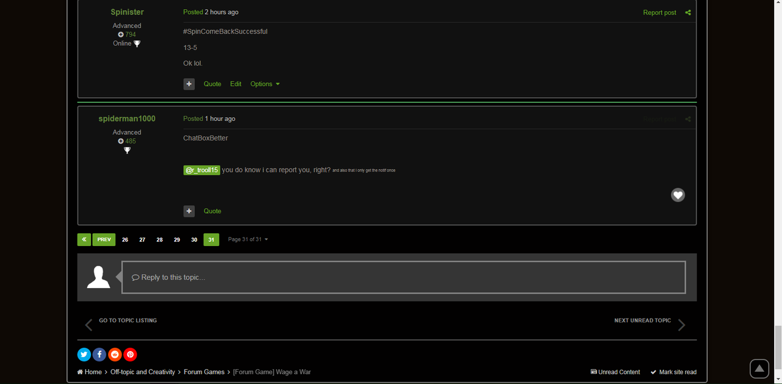
Task: Click the '#SpinComeBackSuccessful' text
Action: [225, 32]
